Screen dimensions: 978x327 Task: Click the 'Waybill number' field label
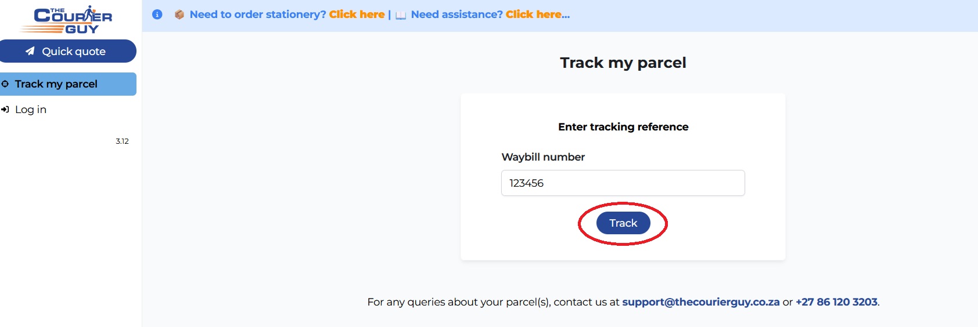click(543, 157)
